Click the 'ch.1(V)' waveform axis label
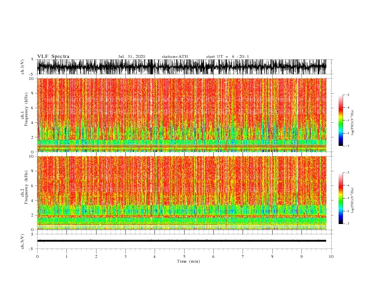The image size is (373, 288). coord(23,67)
